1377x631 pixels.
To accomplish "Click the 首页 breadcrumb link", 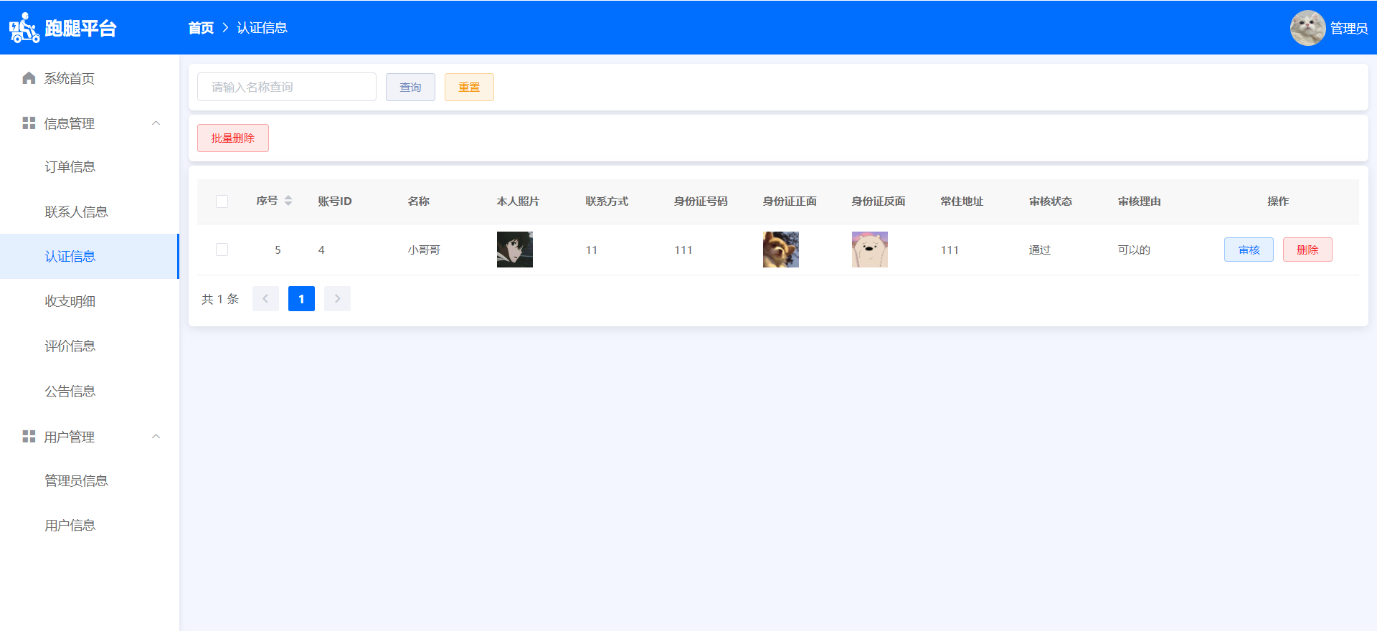I will (201, 28).
